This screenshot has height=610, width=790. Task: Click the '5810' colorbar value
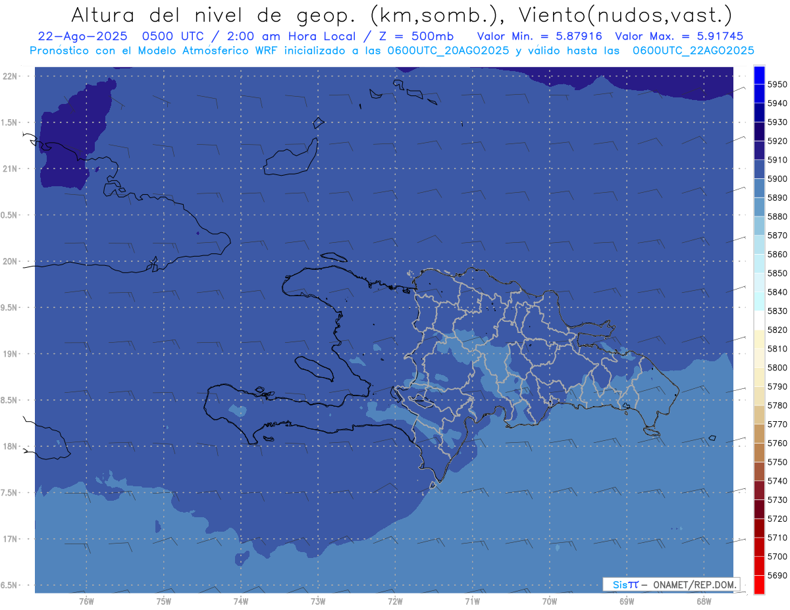777,348
